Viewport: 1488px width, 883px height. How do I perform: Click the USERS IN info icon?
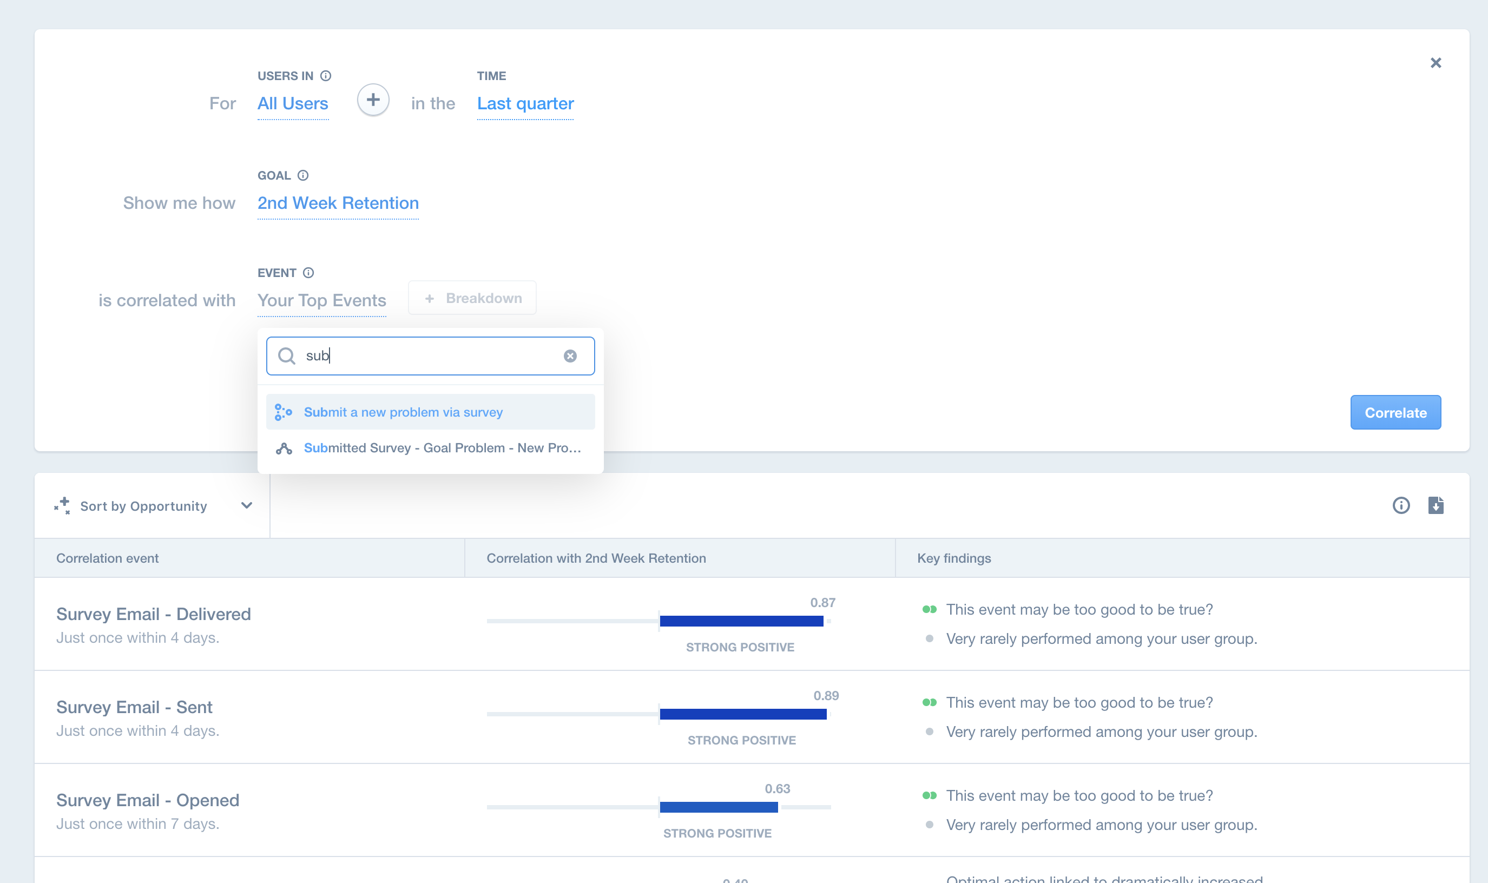[325, 76]
